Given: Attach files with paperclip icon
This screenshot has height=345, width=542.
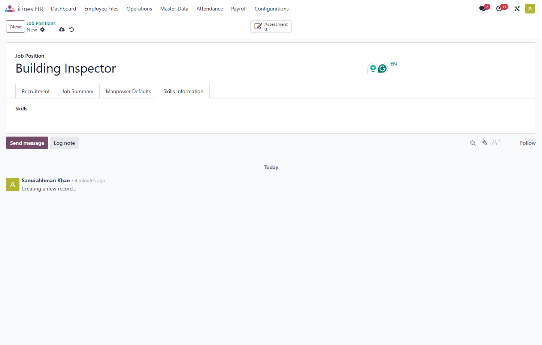Looking at the screenshot, I should pos(484,143).
